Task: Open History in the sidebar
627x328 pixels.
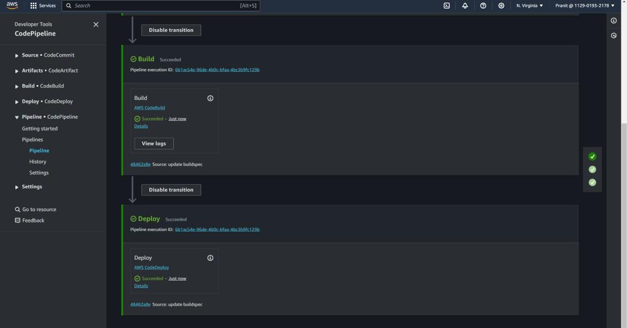Action: coord(38,161)
